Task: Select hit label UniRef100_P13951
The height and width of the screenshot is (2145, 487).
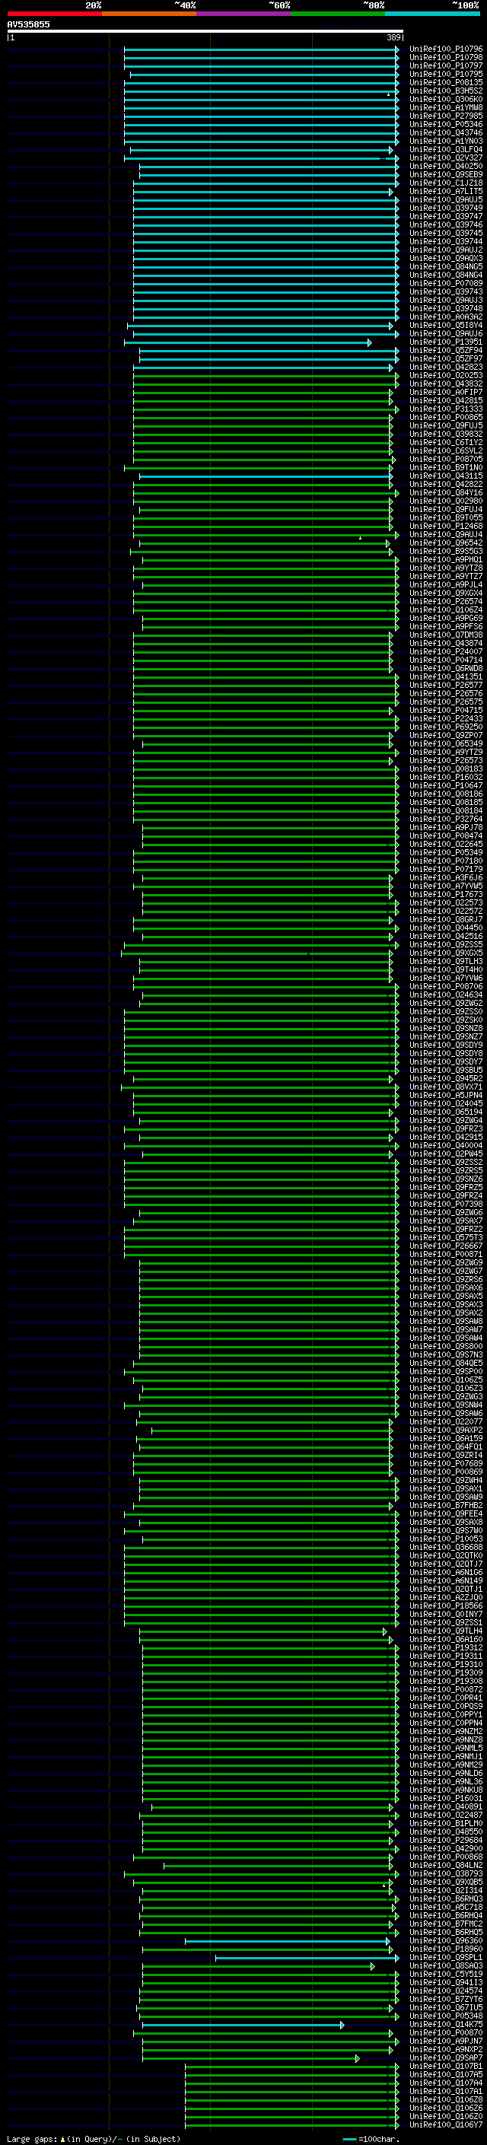Action: pyautogui.click(x=446, y=342)
